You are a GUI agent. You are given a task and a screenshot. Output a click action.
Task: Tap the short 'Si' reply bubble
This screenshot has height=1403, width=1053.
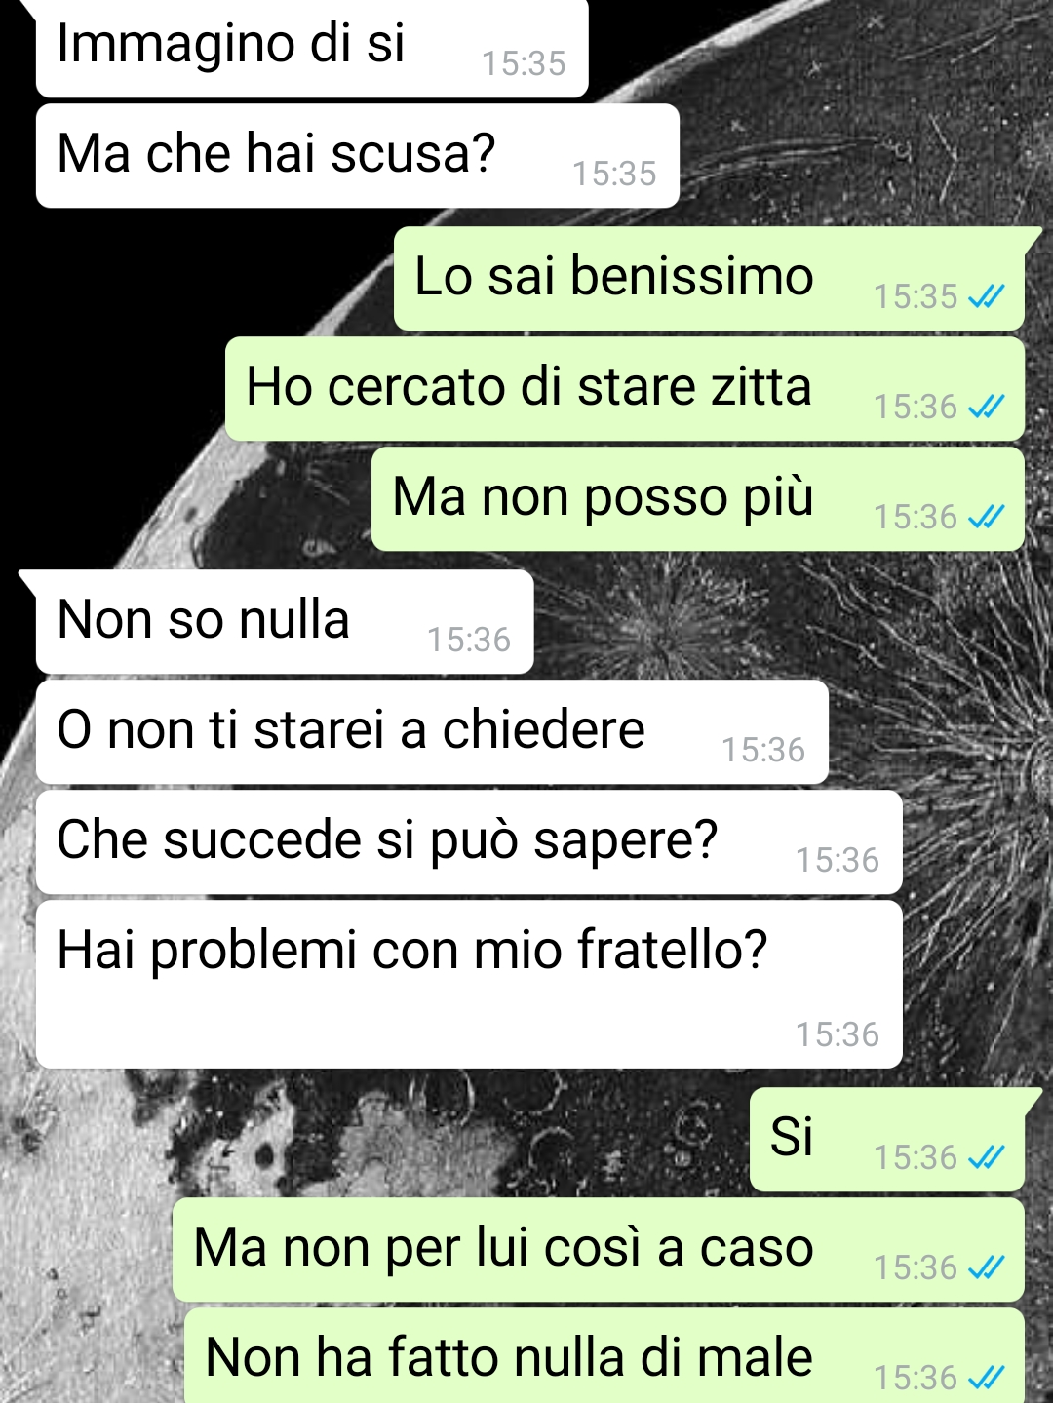click(887, 1140)
